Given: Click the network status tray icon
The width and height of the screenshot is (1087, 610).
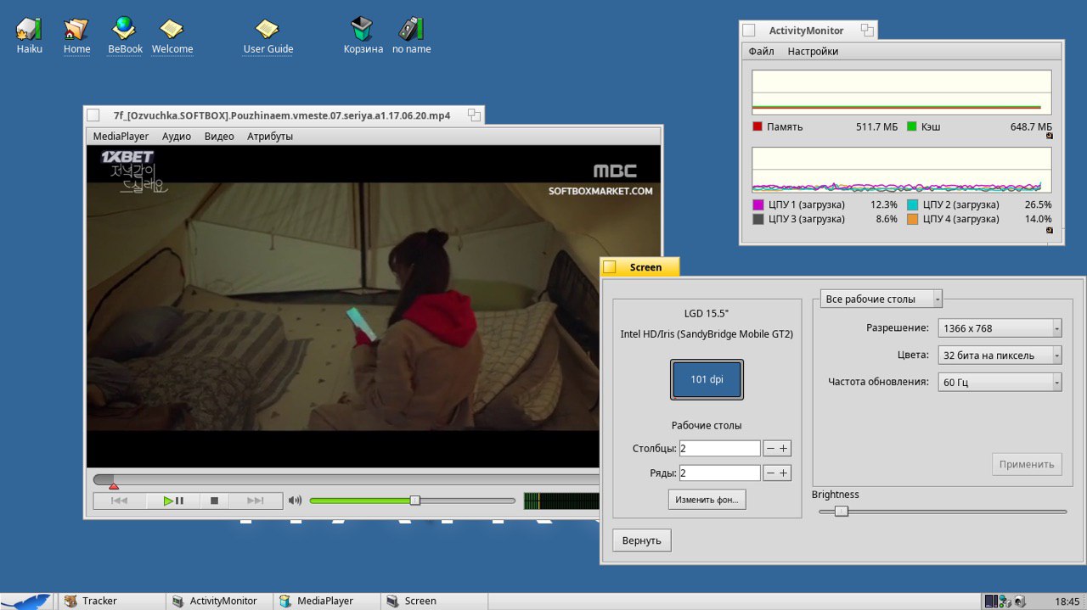Looking at the screenshot, I should click(x=1005, y=602).
